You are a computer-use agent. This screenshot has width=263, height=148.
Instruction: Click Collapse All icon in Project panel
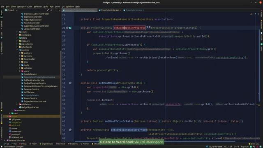tap(51, 10)
